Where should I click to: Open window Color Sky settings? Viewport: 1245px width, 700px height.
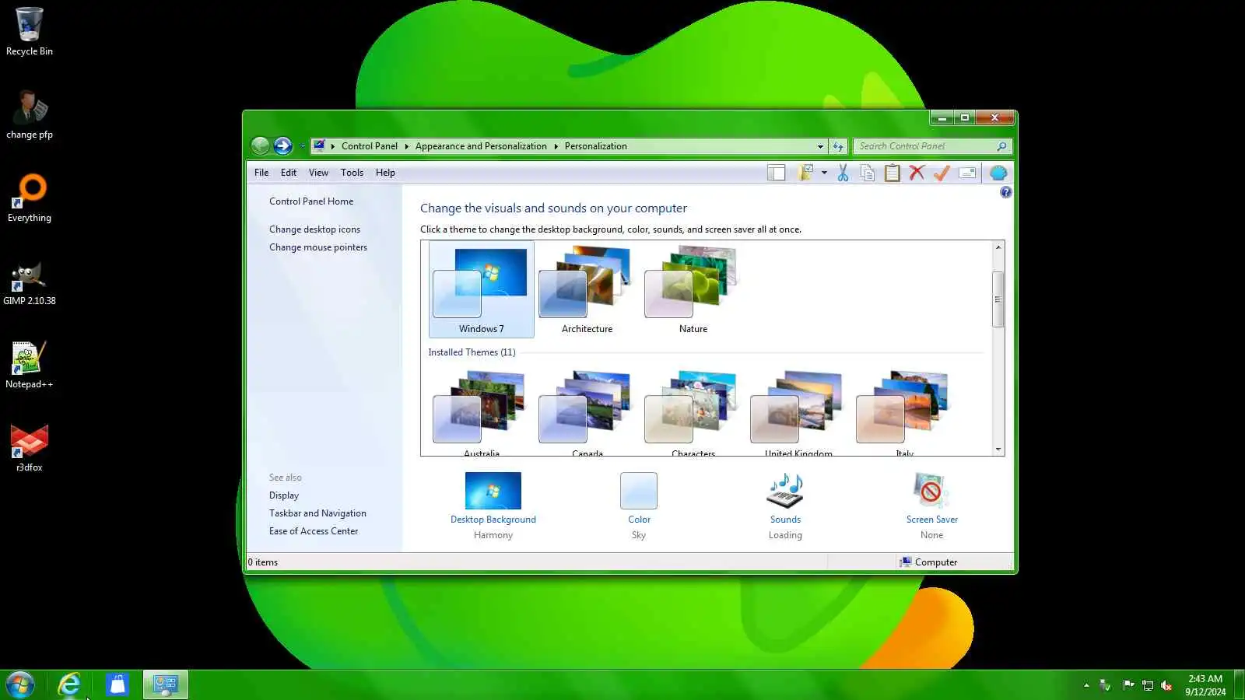click(x=639, y=506)
